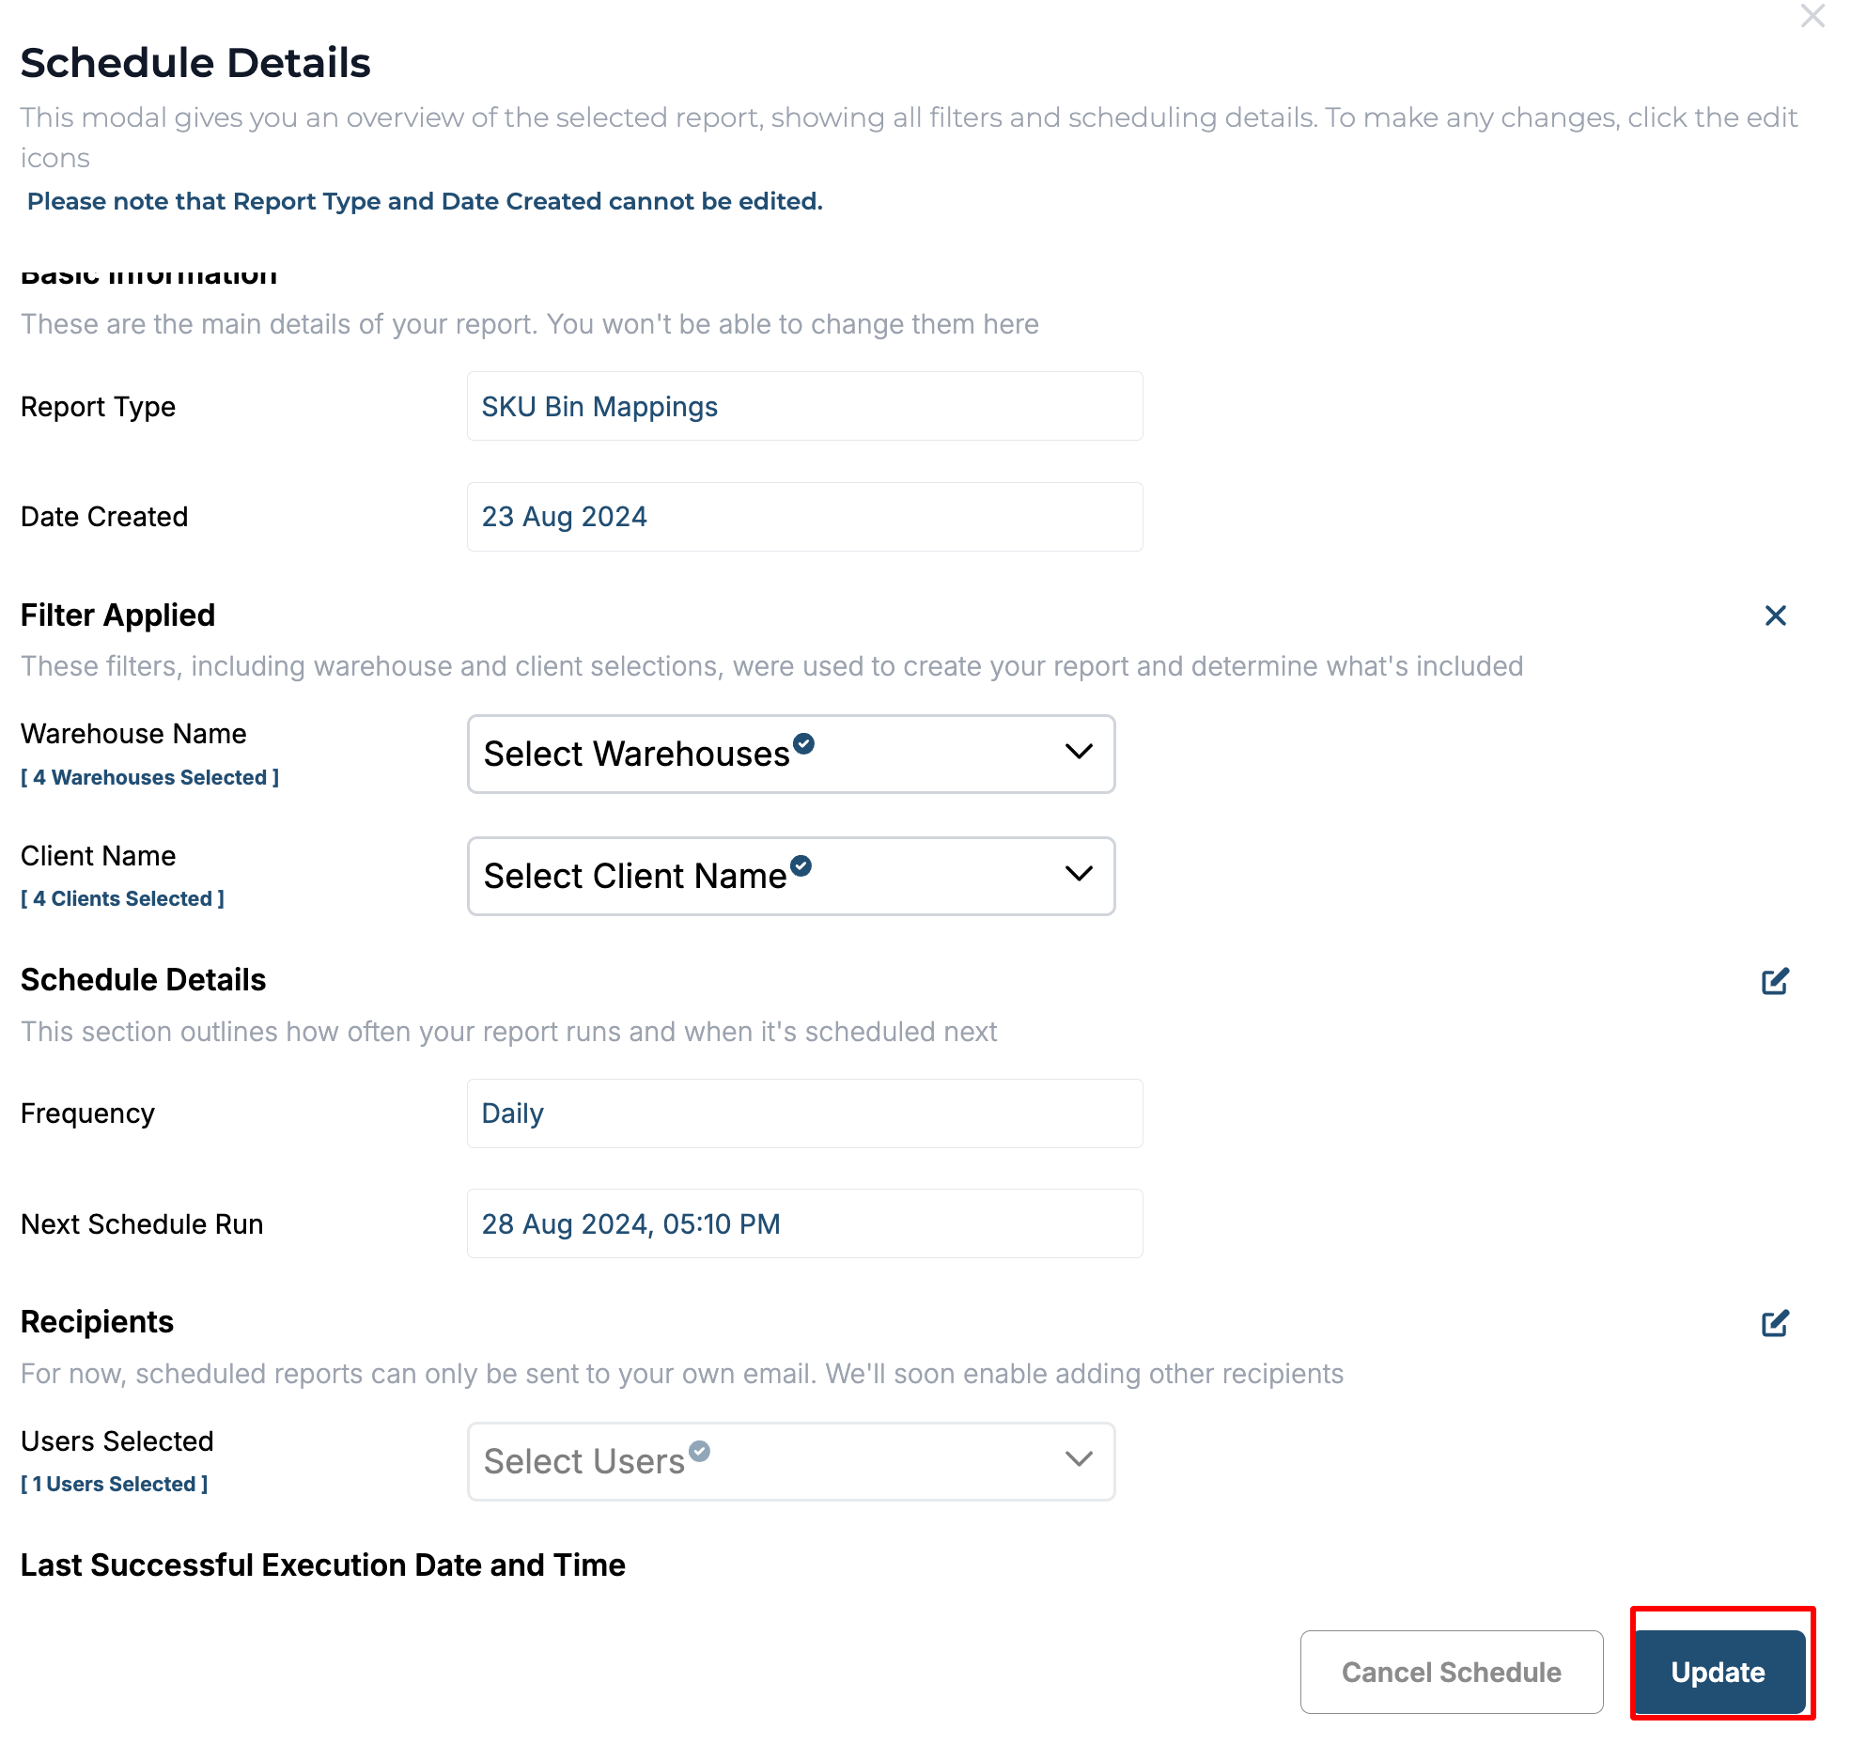This screenshot has height=1744, width=1851.
Task: Click checkmark badge on Select Users
Action: 699,1452
